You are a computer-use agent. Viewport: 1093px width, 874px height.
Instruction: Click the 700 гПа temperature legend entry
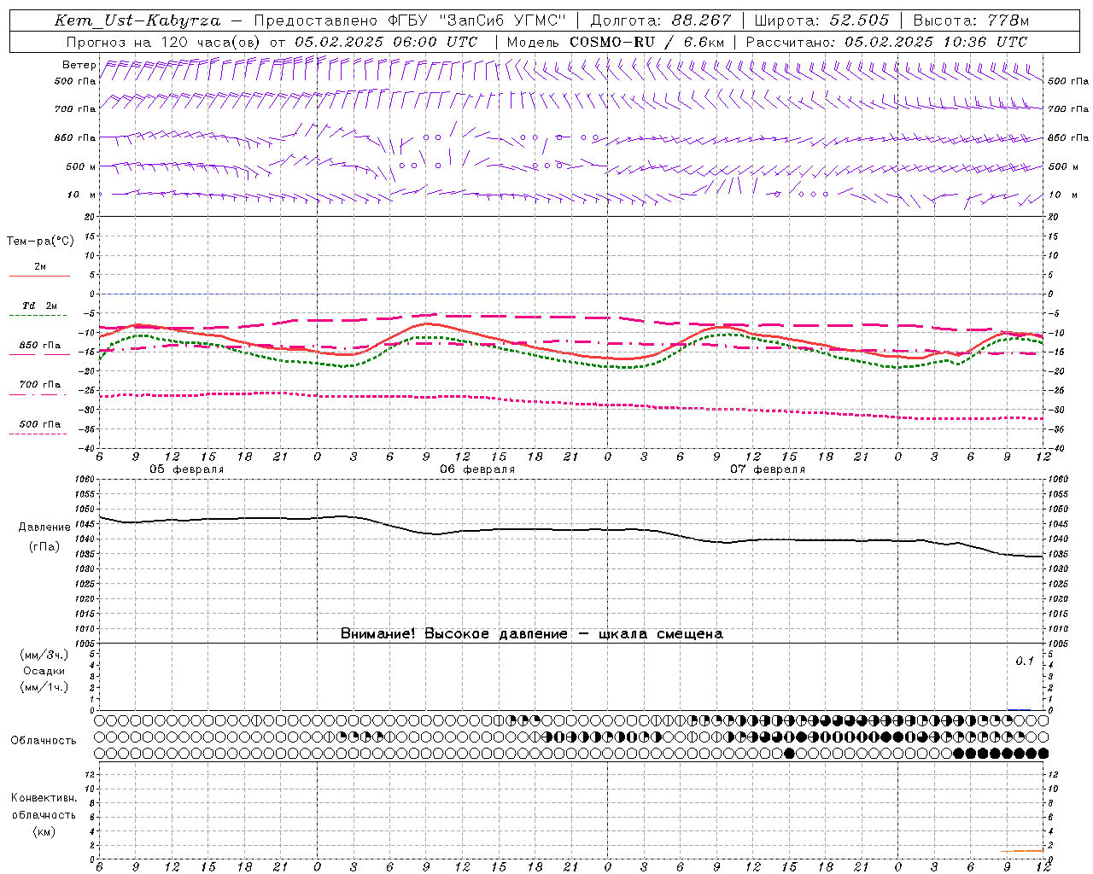[40, 385]
